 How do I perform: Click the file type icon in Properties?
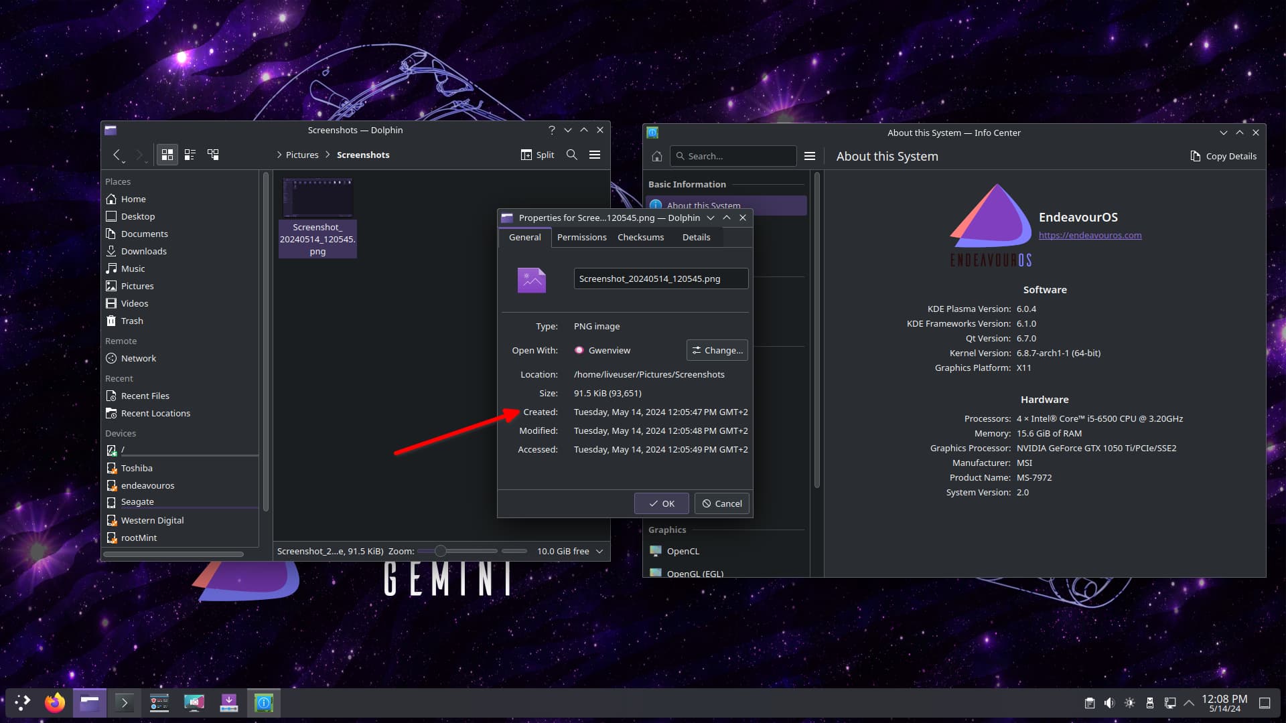point(532,280)
